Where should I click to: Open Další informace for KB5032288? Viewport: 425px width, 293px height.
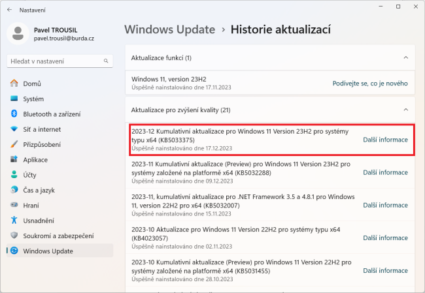385,172
